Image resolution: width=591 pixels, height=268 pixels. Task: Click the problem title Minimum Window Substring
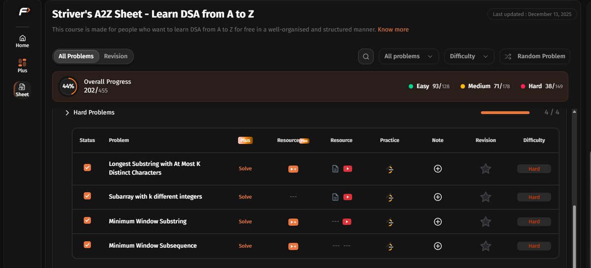(x=148, y=222)
